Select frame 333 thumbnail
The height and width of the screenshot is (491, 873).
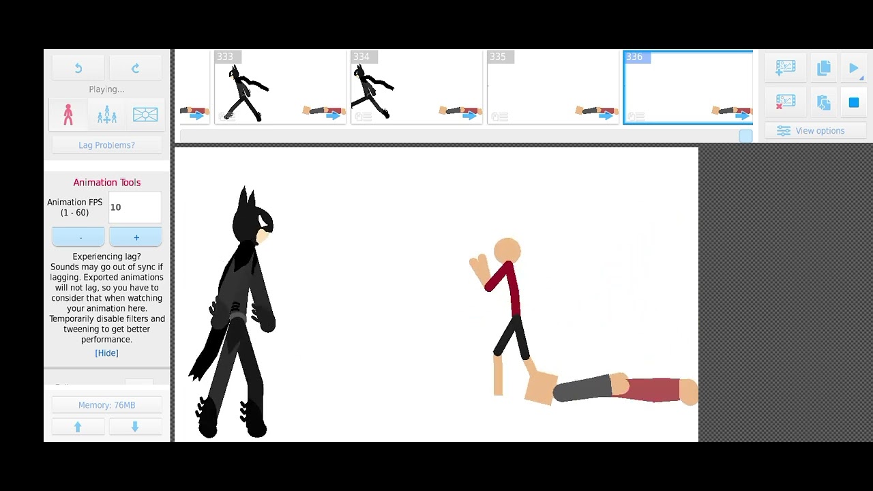280,87
